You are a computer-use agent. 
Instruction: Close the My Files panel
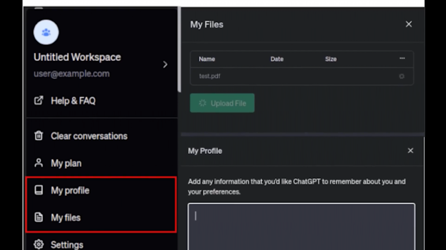point(409,24)
